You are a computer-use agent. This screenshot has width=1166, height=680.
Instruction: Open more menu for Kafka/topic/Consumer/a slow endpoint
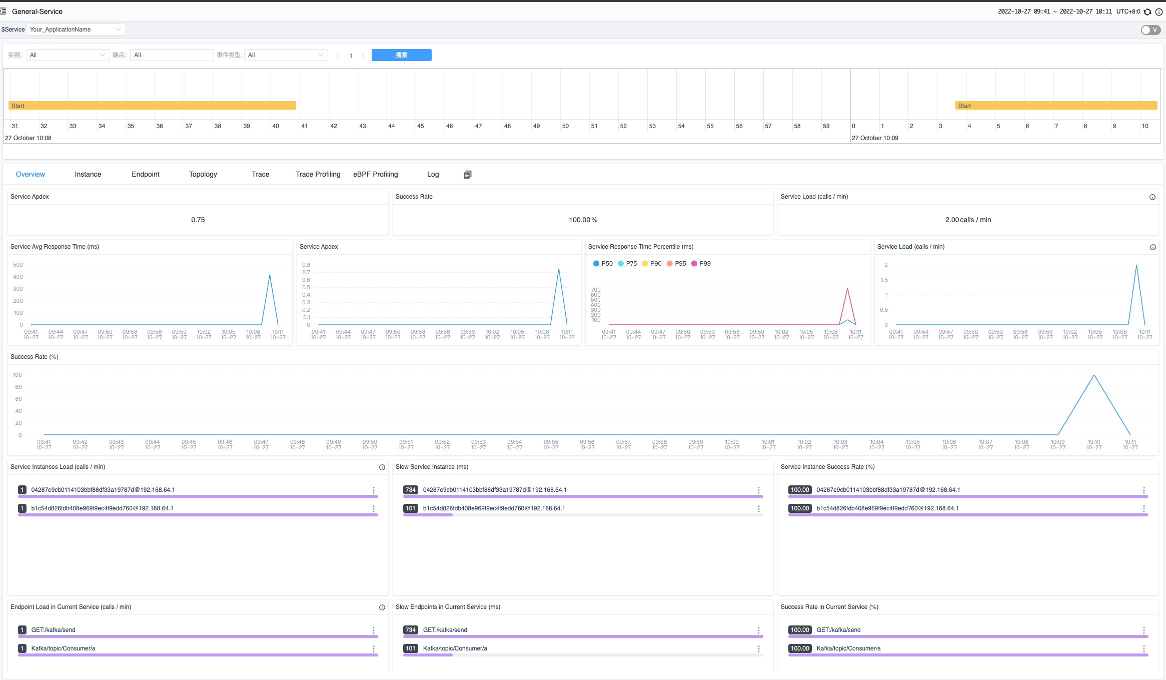pos(759,649)
